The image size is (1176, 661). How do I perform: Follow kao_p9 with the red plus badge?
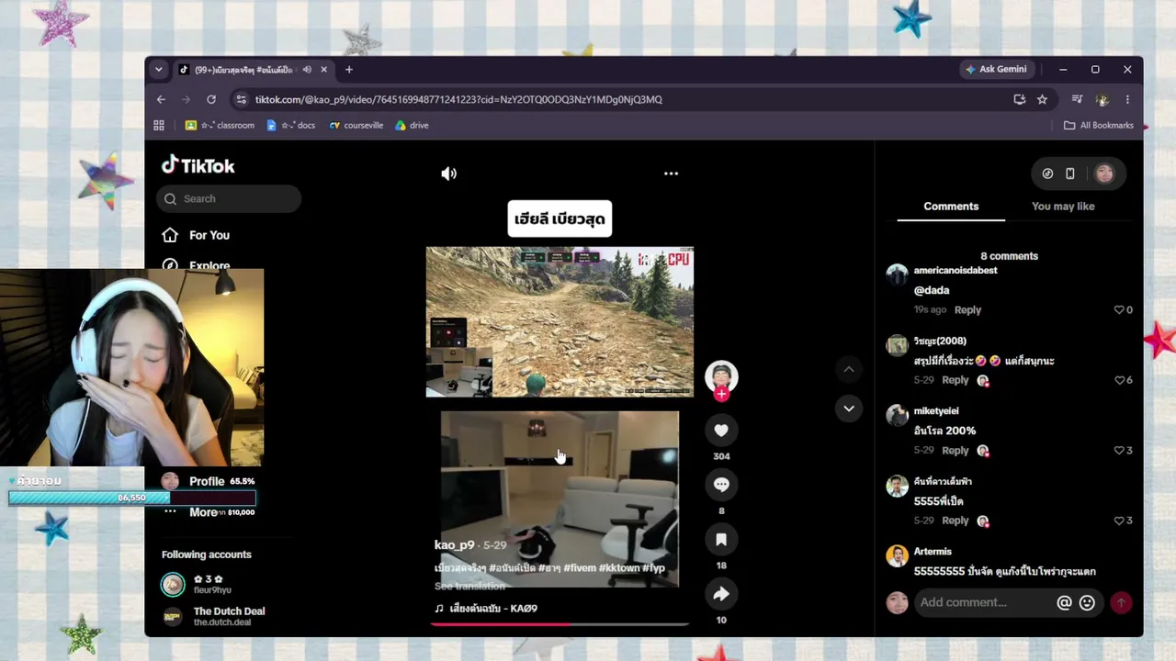pos(721,395)
